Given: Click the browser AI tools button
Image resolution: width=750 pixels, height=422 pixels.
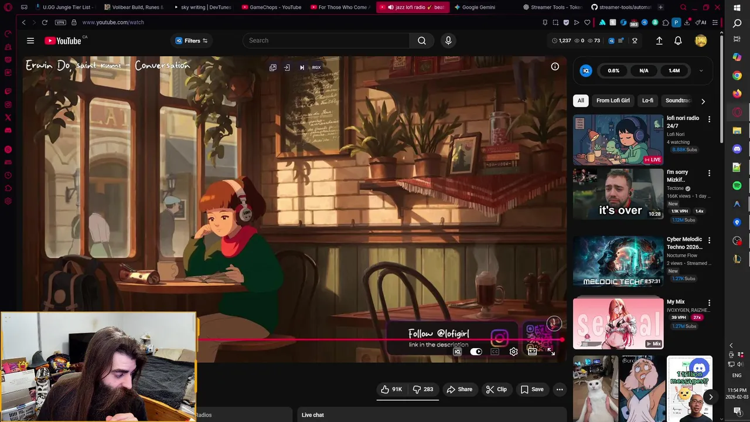Looking at the screenshot, I should click(x=701, y=22).
